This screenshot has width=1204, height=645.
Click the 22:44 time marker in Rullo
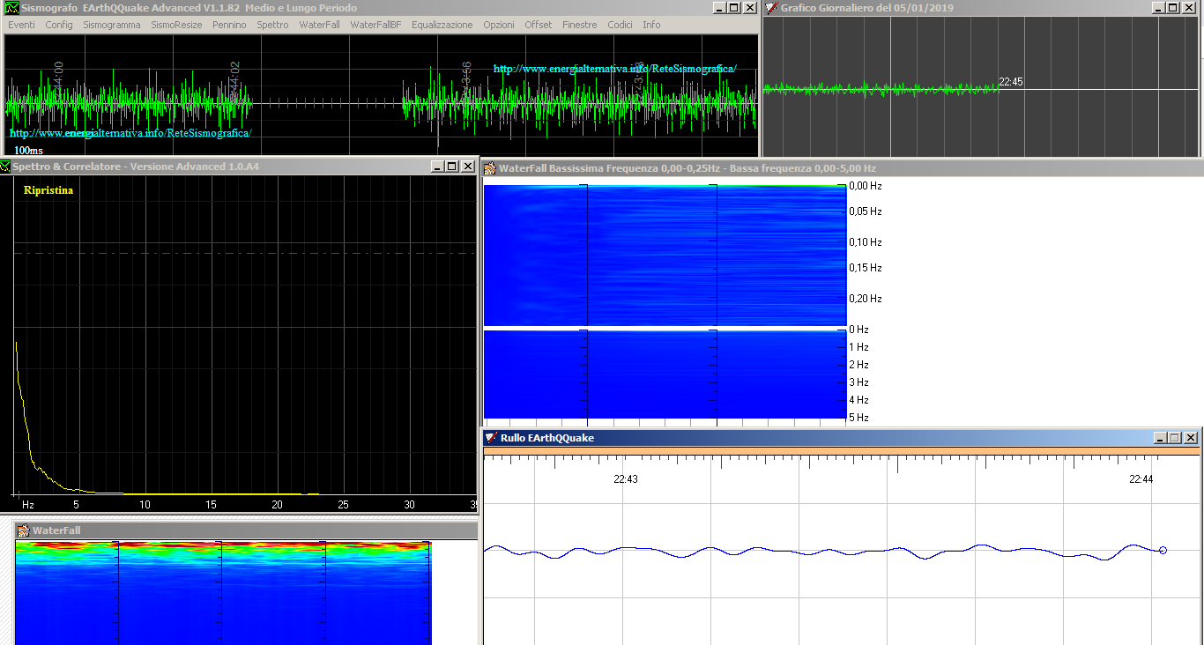[1141, 479]
